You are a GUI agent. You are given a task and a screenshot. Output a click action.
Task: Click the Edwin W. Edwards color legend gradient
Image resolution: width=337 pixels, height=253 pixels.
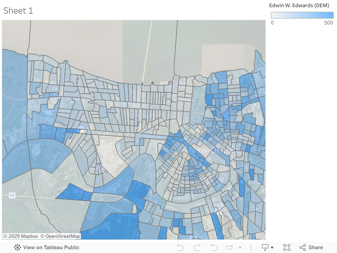coord(302,15)
